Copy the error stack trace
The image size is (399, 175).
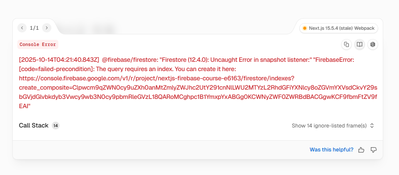[x=346, y=44]
